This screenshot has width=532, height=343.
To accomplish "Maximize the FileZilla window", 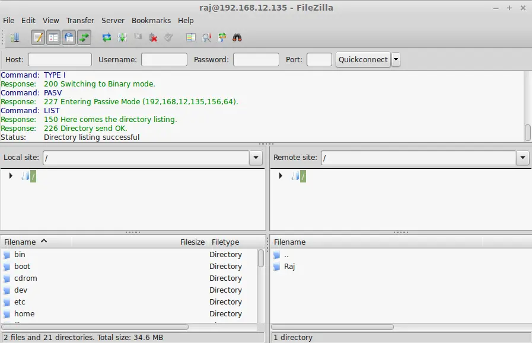I will (x=509, y=8).
